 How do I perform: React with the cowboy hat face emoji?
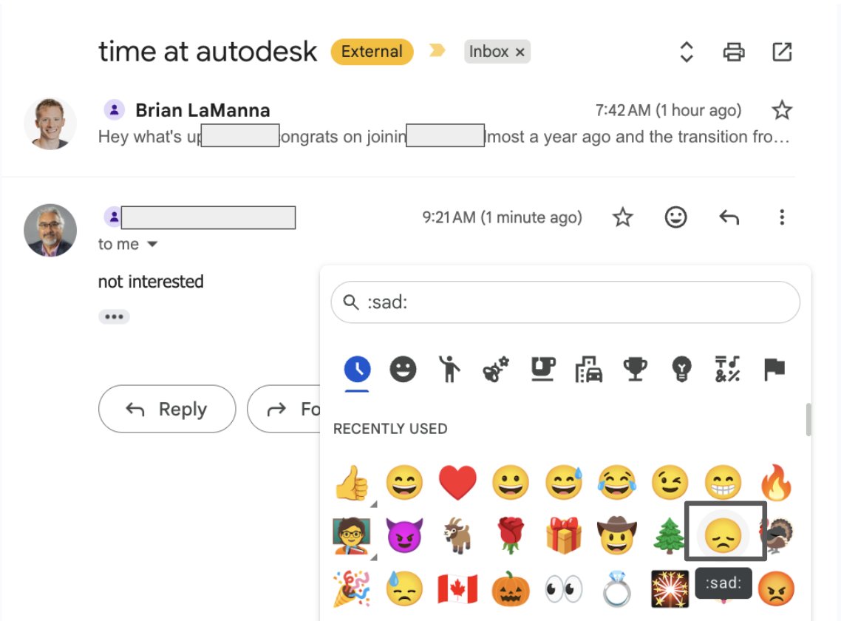(617, 535)
